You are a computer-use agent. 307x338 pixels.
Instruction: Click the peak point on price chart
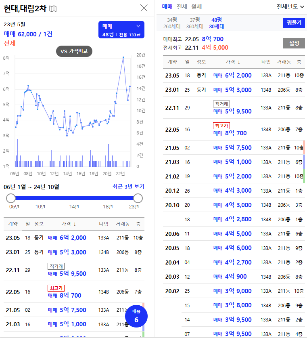click(x=123, y=57)
